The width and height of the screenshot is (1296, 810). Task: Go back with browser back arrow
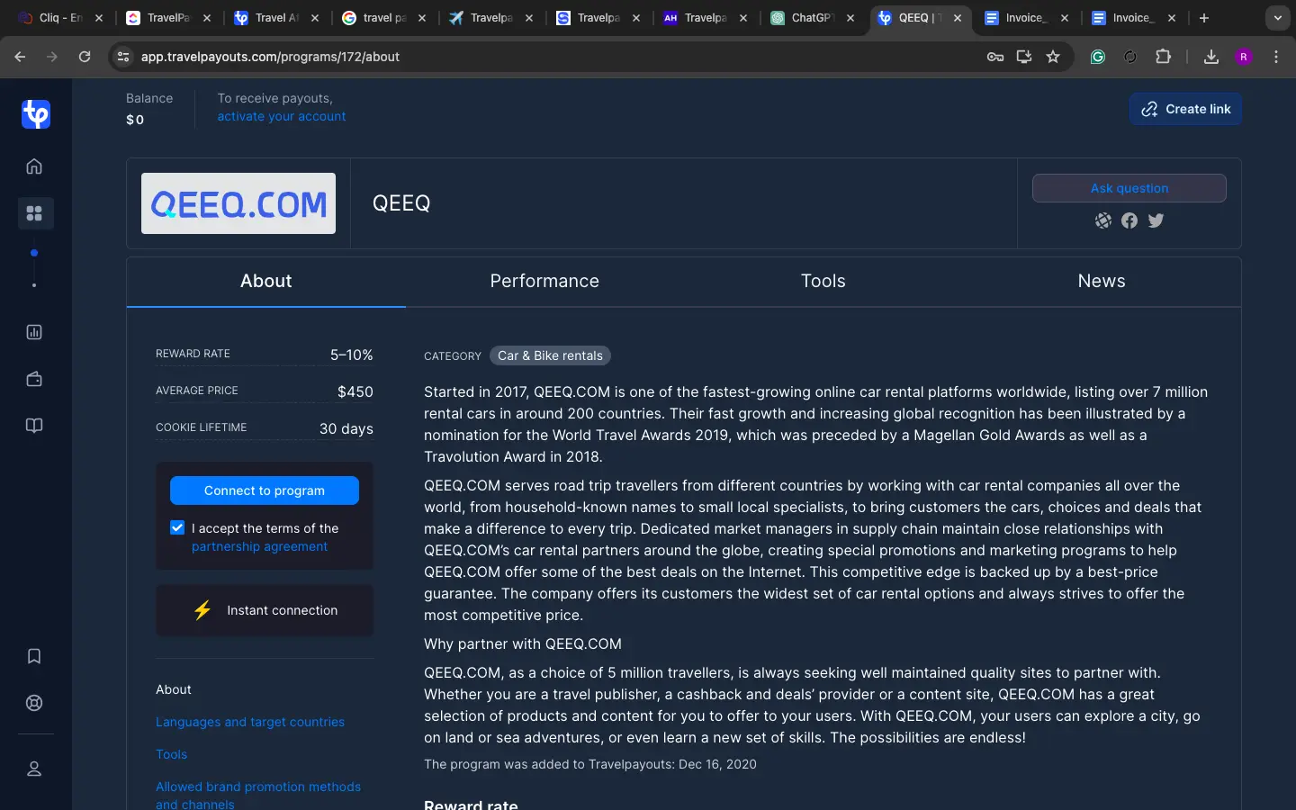click(20, 57)
